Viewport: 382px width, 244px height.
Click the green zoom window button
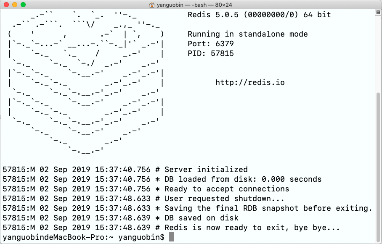point(23,5)
